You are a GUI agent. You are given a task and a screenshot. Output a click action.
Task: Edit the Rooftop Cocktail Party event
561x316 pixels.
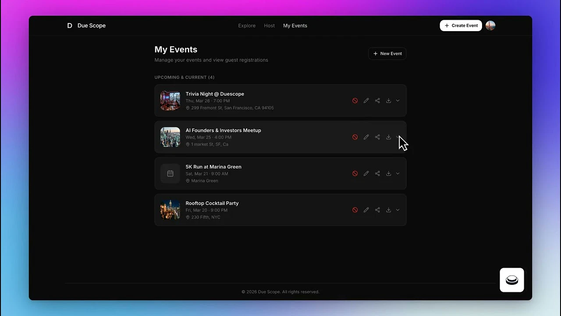[366, 210]
